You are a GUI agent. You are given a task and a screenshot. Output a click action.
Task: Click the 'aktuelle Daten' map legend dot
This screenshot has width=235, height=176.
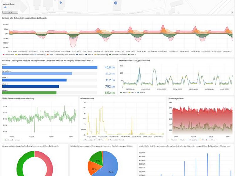[x=5, y=7]
